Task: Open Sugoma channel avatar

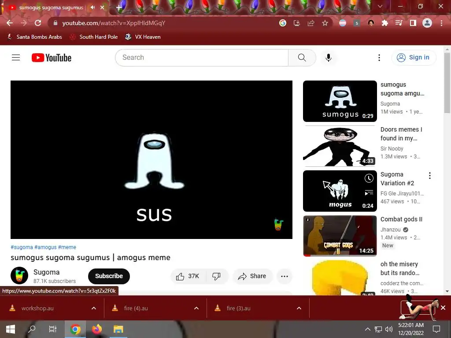Action: point(19,276)
